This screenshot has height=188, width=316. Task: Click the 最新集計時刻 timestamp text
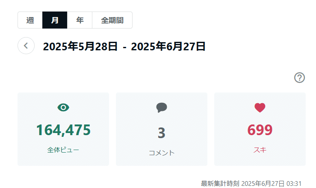(251, 183)
